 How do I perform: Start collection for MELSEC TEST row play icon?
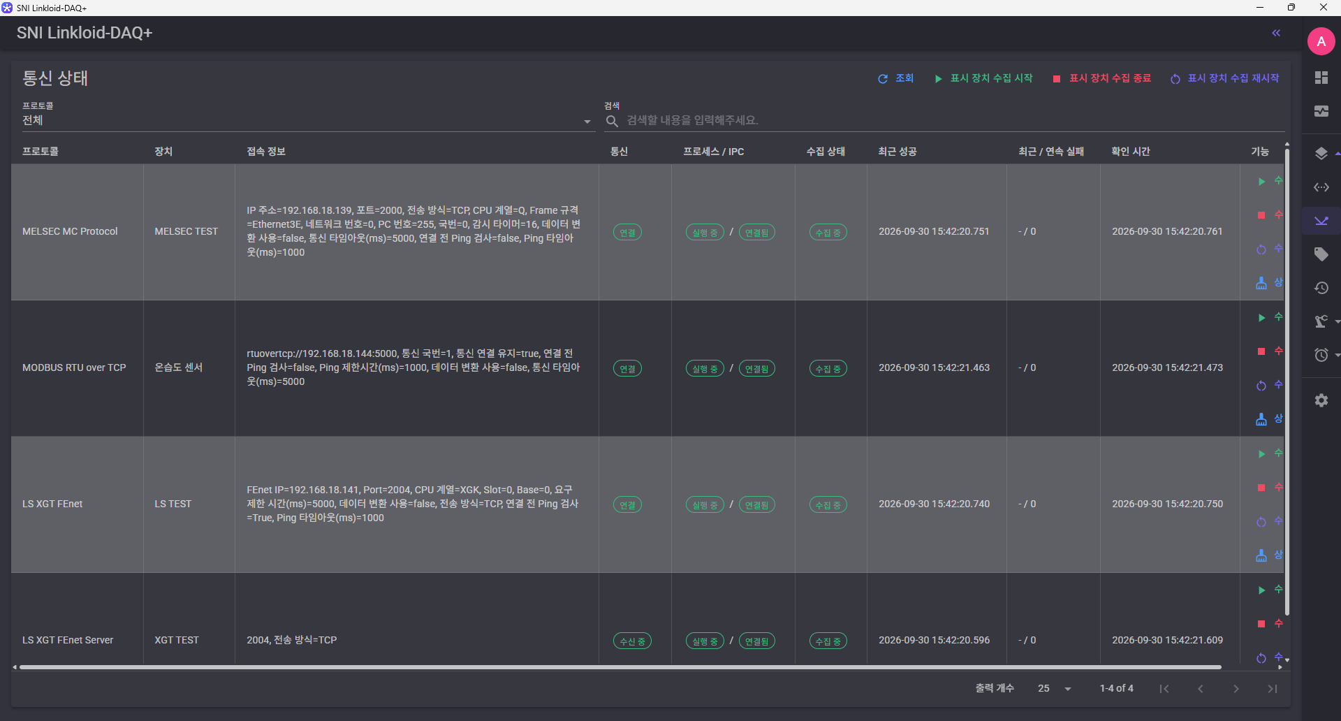tap(1261, 182)
